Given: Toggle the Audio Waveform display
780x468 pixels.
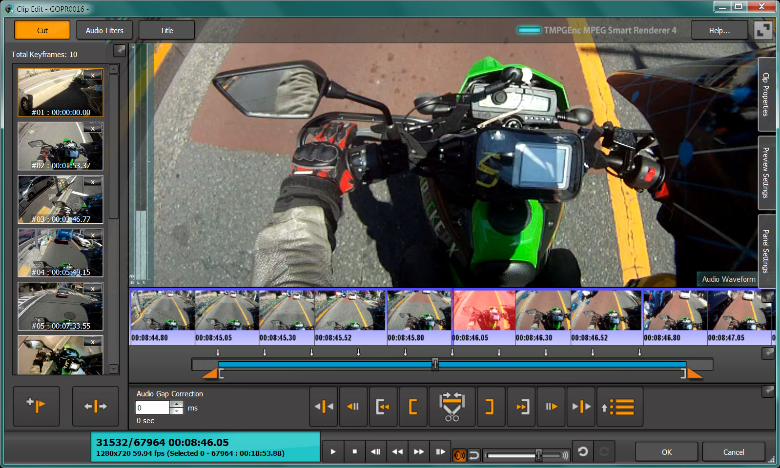Looking at the screenshot, I should pyautogui.click(x=728, y=279).
